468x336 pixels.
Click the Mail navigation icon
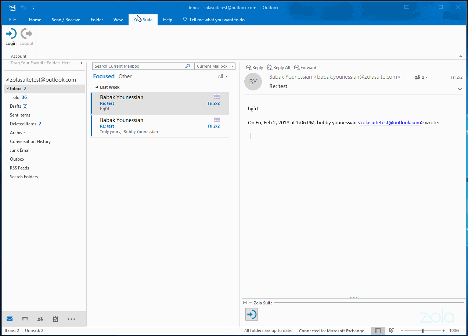point(10,319)
